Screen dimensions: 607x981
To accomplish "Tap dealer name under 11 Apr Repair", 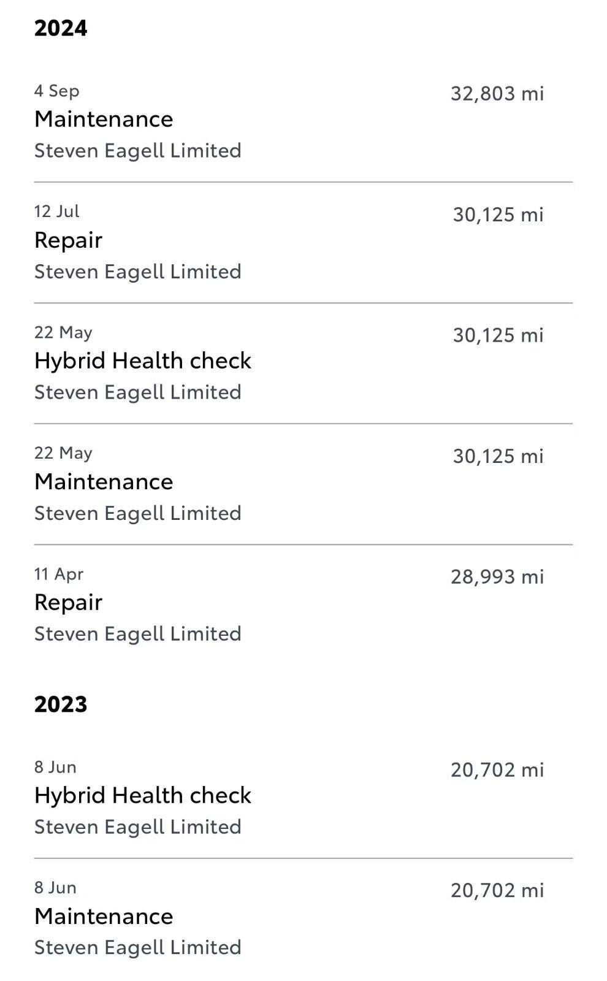I will click(x=137, y=634).
